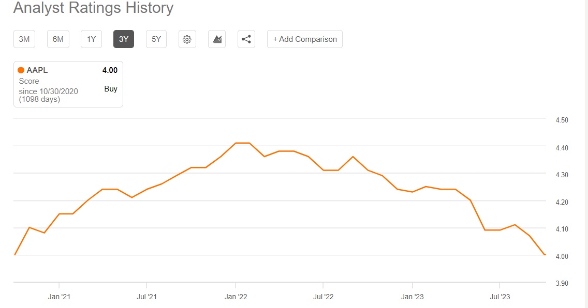Viewport: 588px width, 308px height.
Task: Click the Analyst Ratings History heading
Action: pyautogui.click(x=93, y=8)
